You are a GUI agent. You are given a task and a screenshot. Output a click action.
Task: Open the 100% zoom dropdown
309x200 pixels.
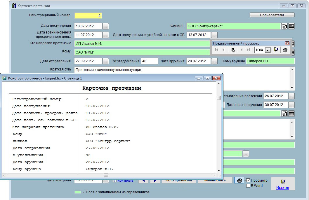click(268, 50)
